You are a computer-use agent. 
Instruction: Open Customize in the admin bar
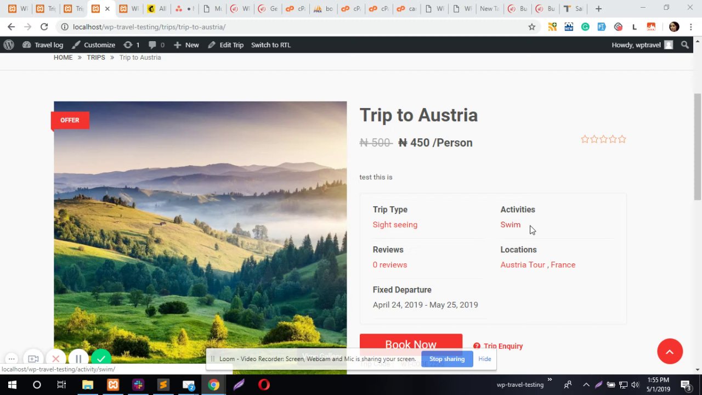[93, 45]
